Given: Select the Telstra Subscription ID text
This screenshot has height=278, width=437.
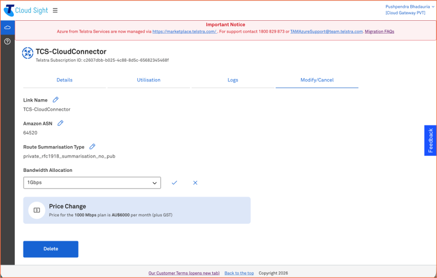Looking at the screenshot, I should click(x=102, y=60).
